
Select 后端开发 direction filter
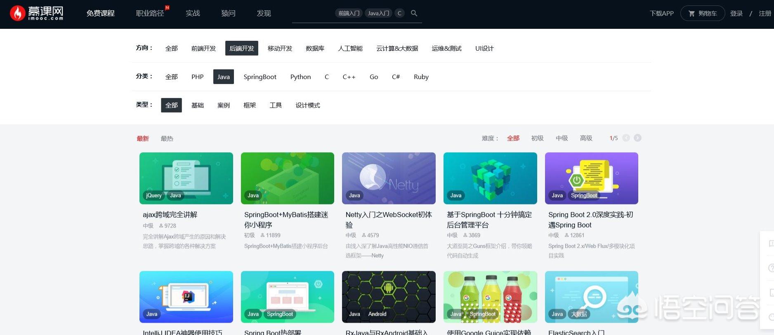242,48
